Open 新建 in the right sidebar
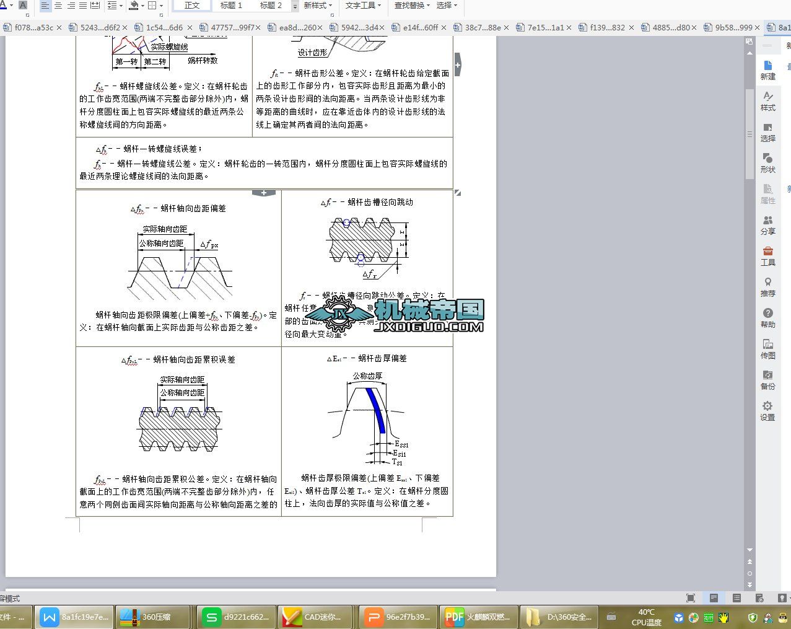The image size is (791, 629). (x=767, y=71)
